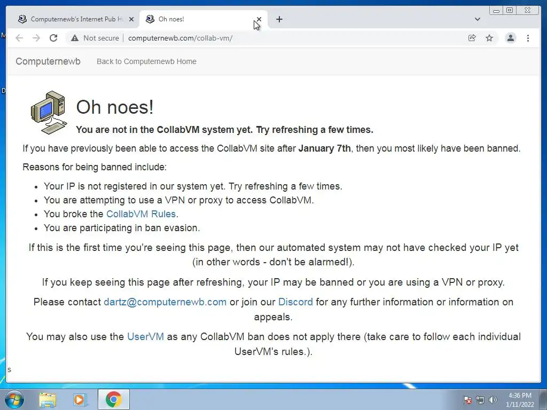Close the Oh noes! tab
547x410 pixels.
(259, 19)
